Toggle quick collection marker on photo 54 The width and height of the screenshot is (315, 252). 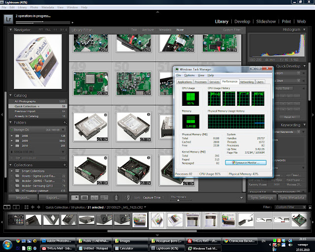149,115
